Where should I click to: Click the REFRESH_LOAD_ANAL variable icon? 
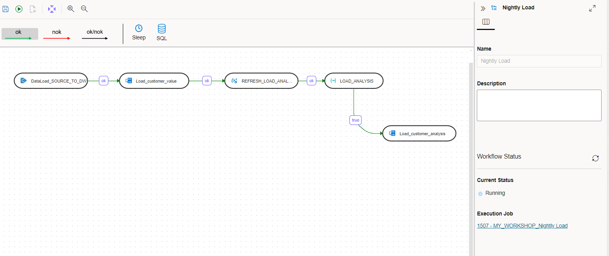tap(234, 81)
